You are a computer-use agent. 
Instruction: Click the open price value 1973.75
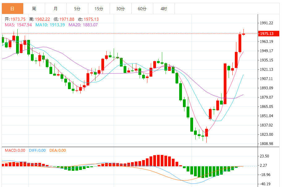18,19
